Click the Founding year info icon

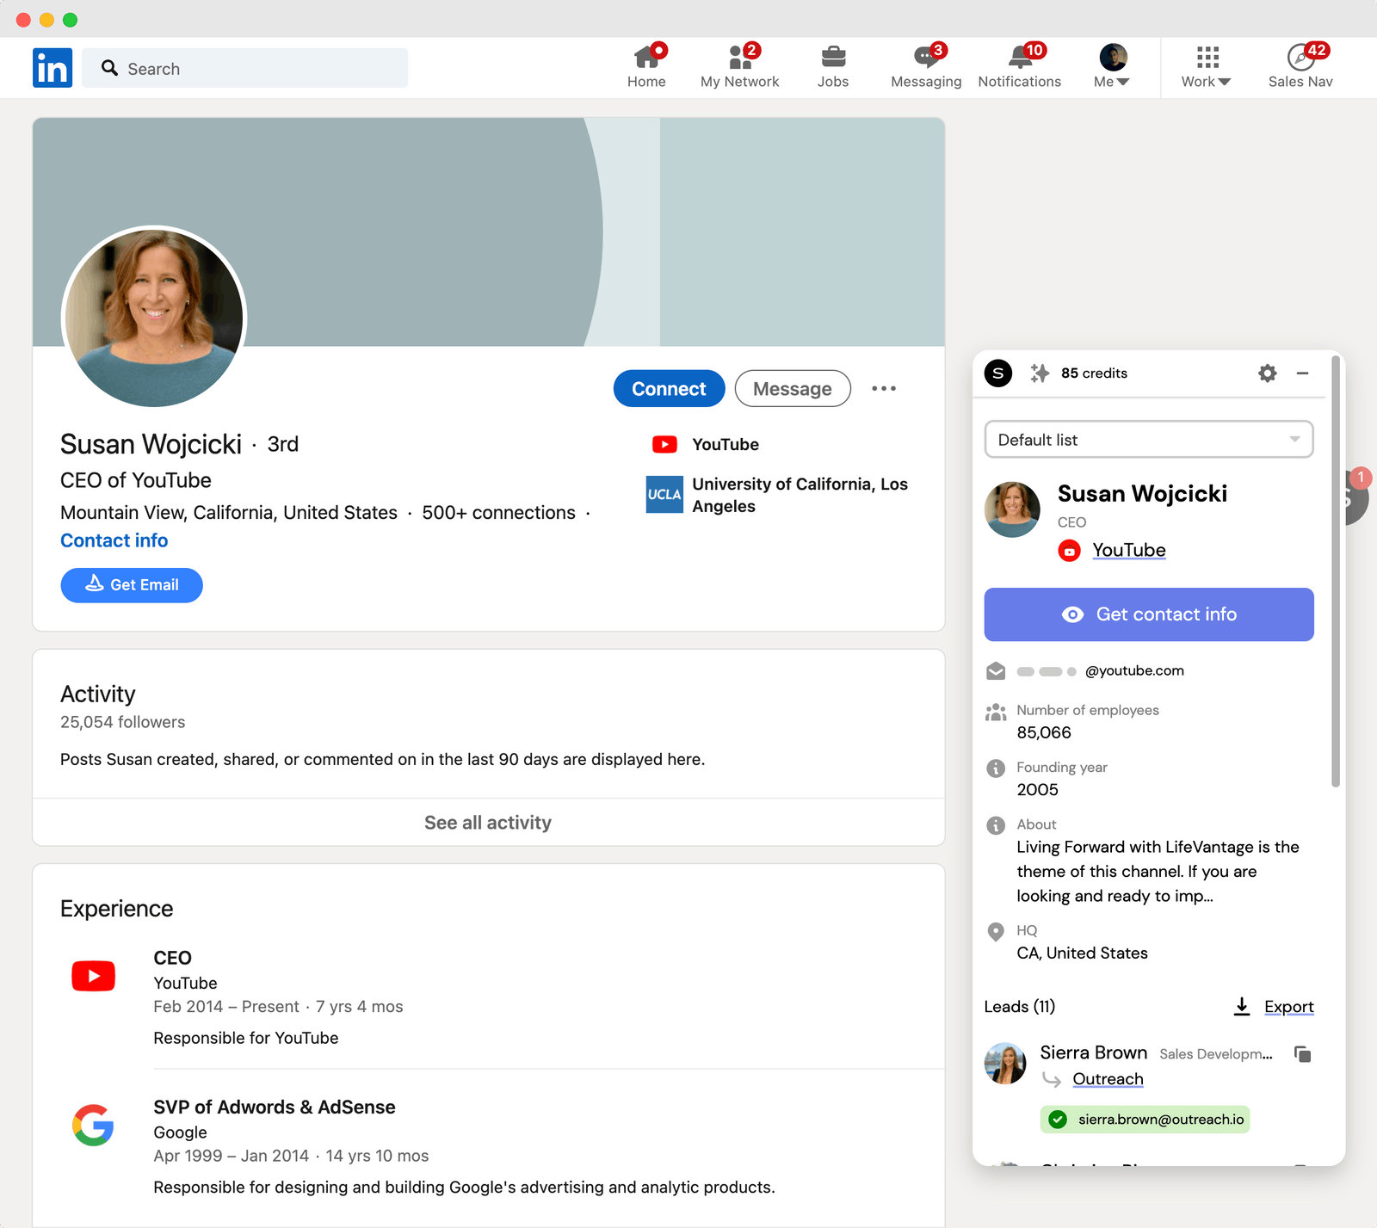pyautogui.click(x=996, y=768)
